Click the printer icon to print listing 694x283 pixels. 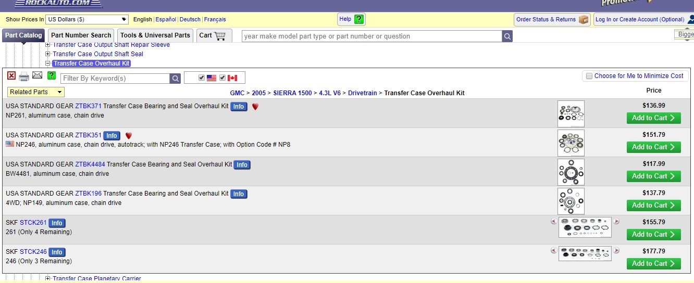(x=24, y=77)
